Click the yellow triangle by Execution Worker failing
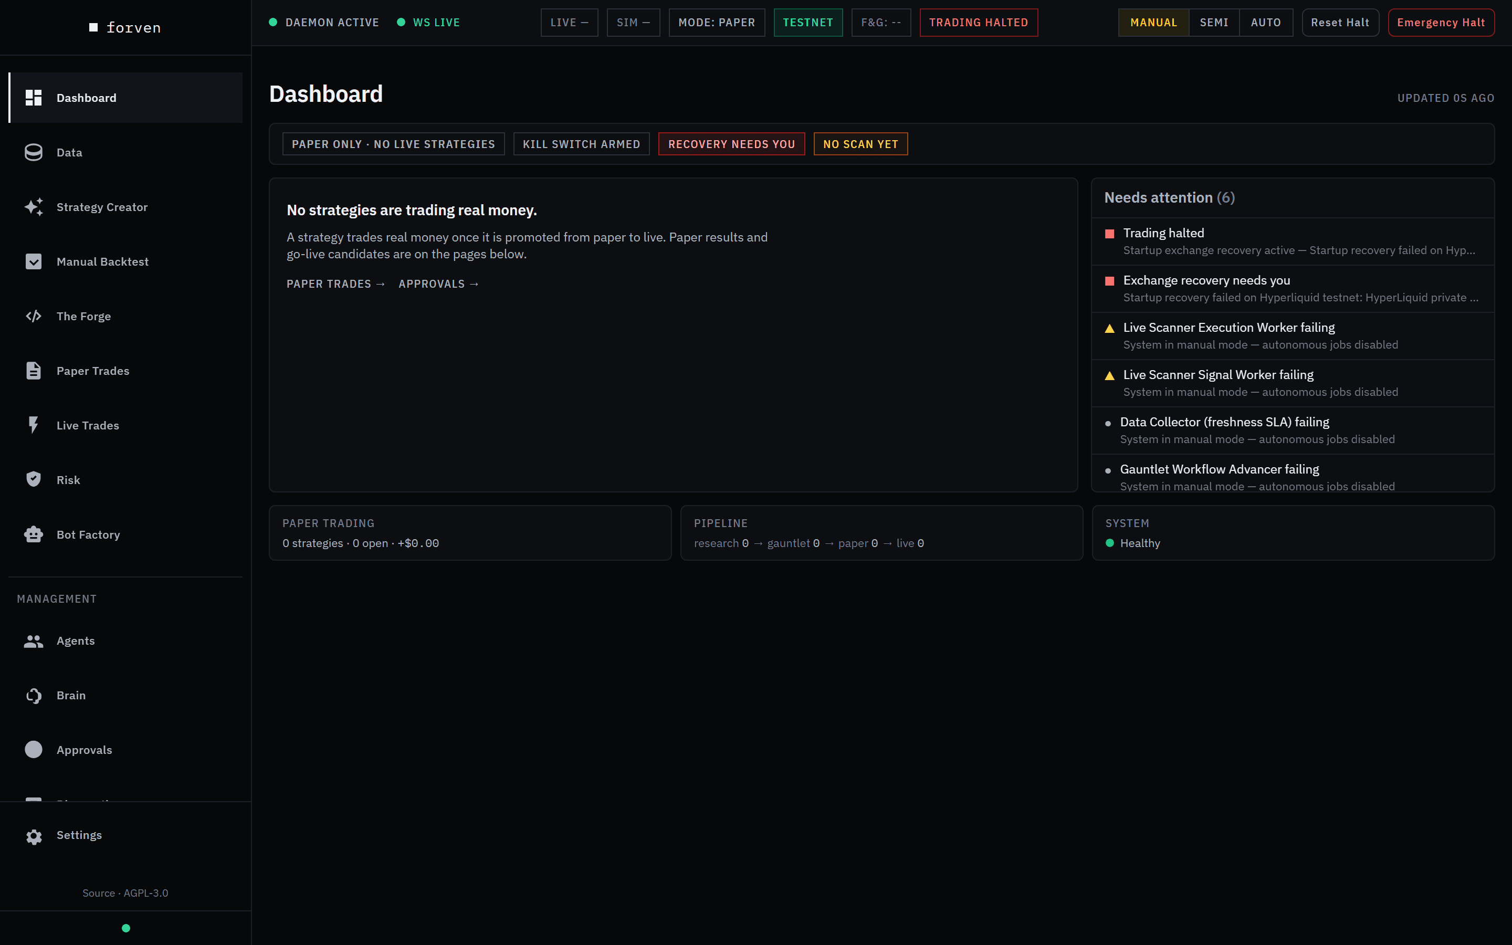Image resolution: width=1512 pixels, height=945 pixels. [x=1110, y=328]
